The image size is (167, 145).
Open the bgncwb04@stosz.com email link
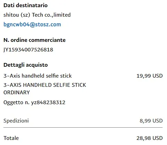point(32,25)
